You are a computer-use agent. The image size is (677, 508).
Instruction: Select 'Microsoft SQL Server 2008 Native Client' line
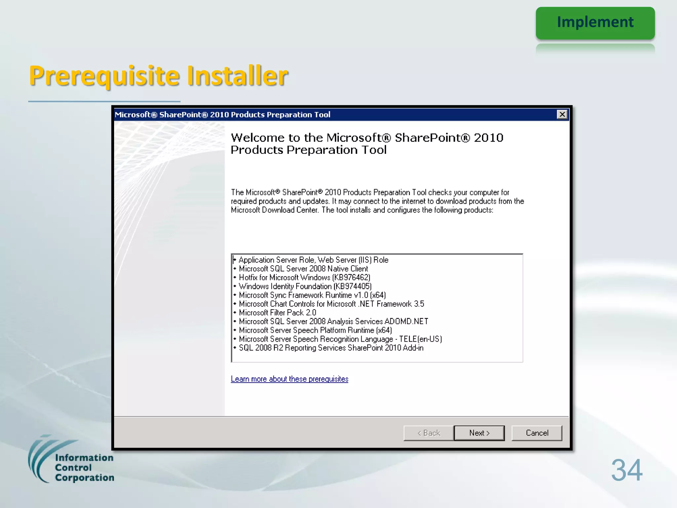tap(303, 269)
